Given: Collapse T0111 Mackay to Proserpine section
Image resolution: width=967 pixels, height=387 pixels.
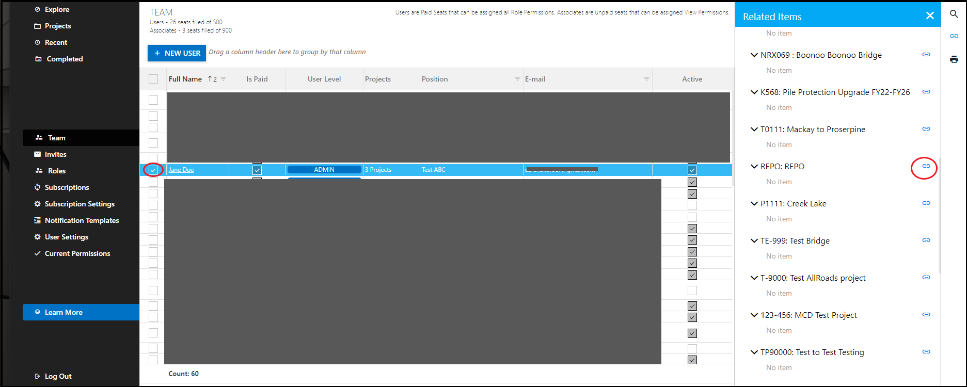Looking at the screenshot, I should [x=754, y=130].
